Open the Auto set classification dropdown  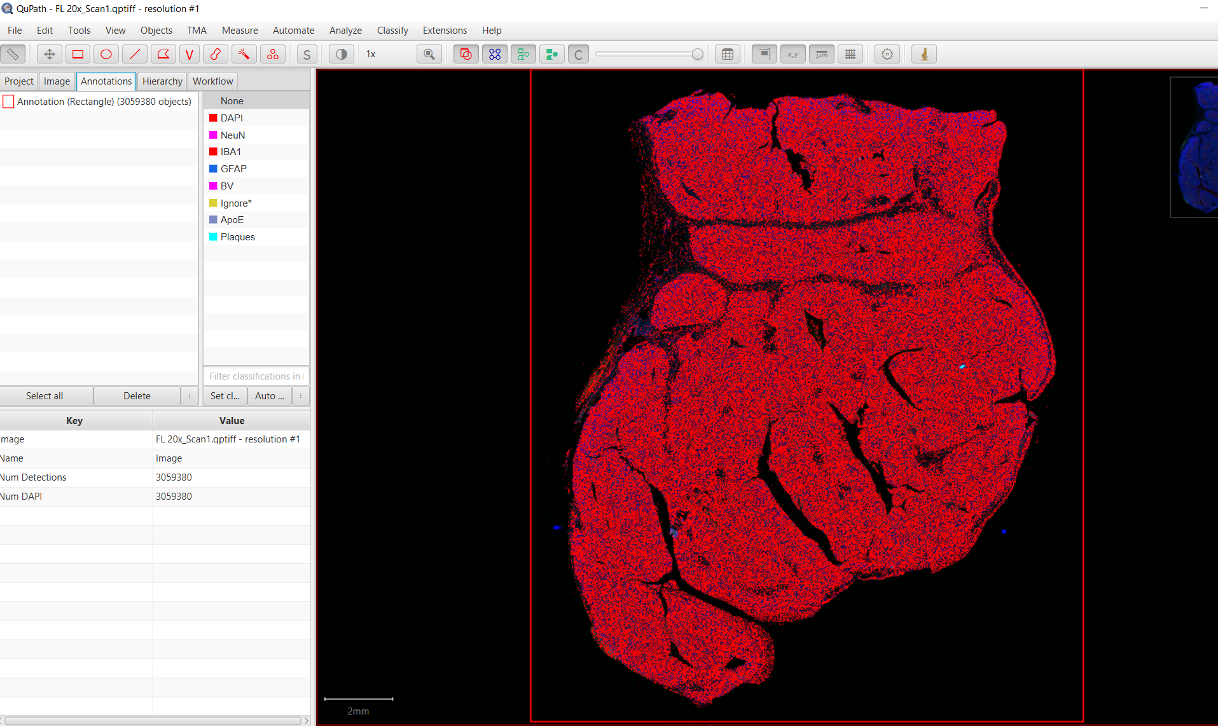point(269,395)
